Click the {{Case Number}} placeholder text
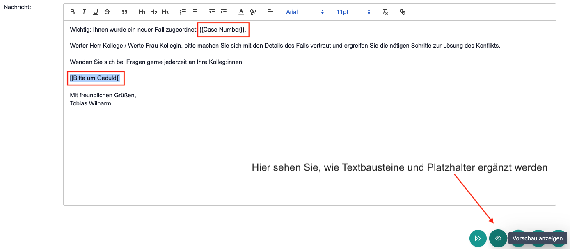The image size is (570, 249). coord(222,30)
